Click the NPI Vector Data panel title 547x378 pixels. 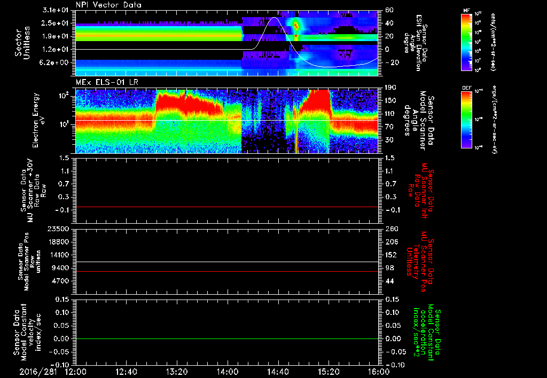[108, 5]
